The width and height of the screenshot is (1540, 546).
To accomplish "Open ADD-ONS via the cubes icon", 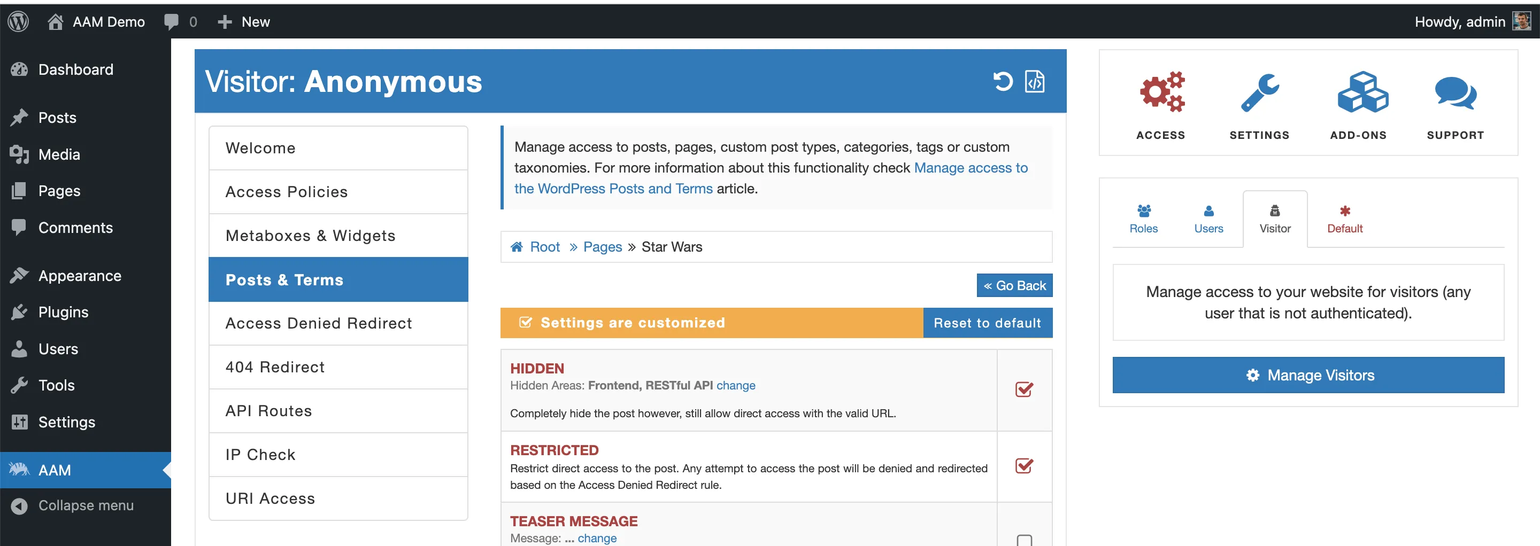I will click(1362, 92).
